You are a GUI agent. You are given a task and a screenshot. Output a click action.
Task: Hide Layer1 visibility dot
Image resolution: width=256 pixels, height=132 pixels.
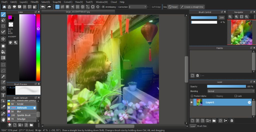[191, 102]
